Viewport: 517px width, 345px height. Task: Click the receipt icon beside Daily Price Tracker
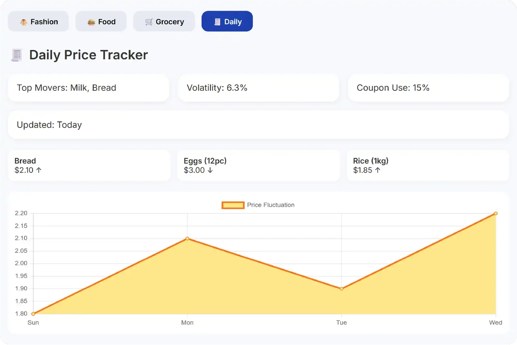[x=17, y=55]
